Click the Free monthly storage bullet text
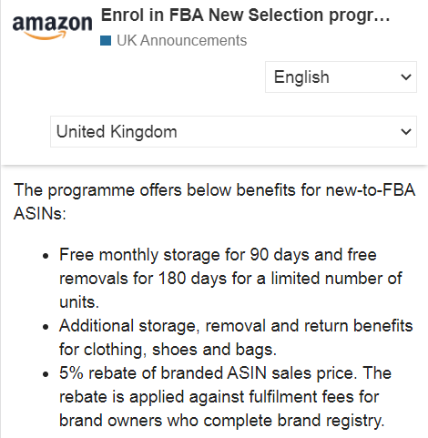Image resolution: width=428 pixels, height=438 pixels. (230, 278)
